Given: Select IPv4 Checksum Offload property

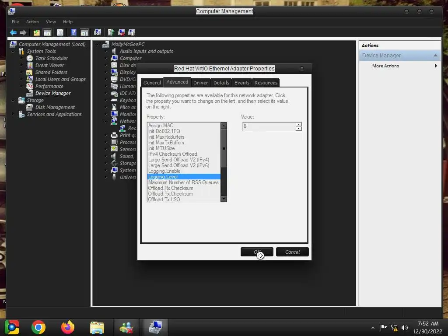Looking at the screenshot, I should click(x=184, y=154).
